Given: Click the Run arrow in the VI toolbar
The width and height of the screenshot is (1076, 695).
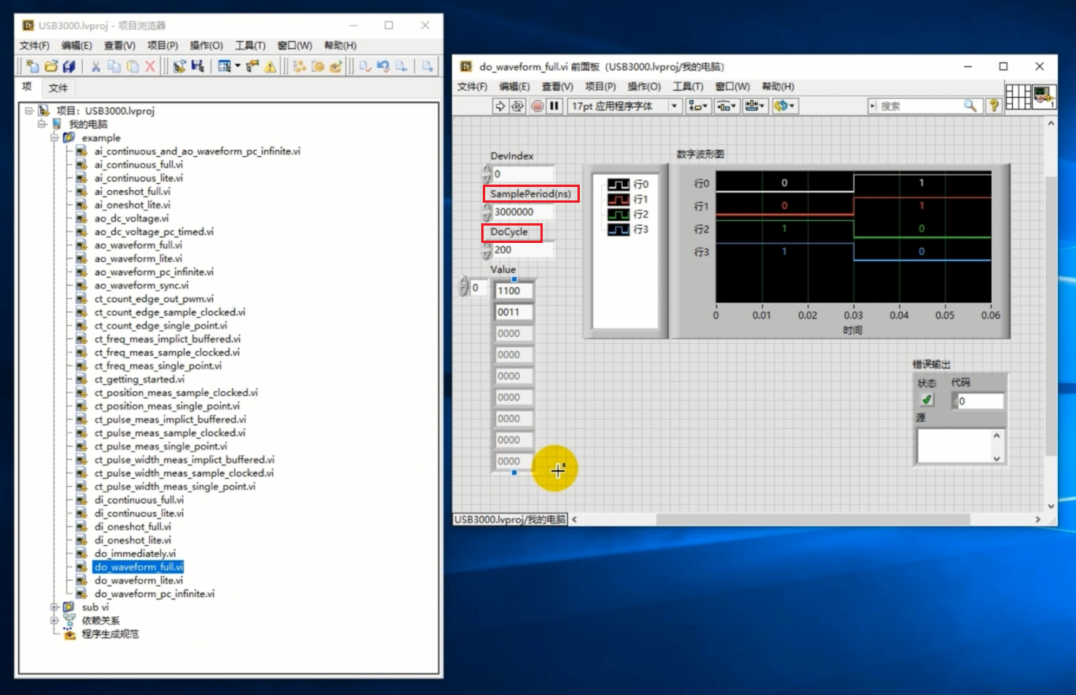Looking at the screenshot, I should click(x=499, y=106).
